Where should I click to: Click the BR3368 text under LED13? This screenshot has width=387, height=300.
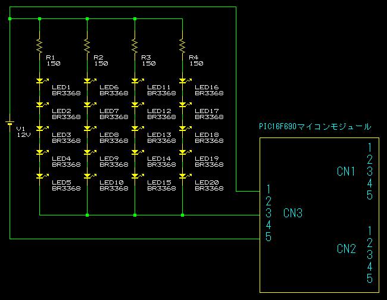pyautogui.click(x=162, y=141)
